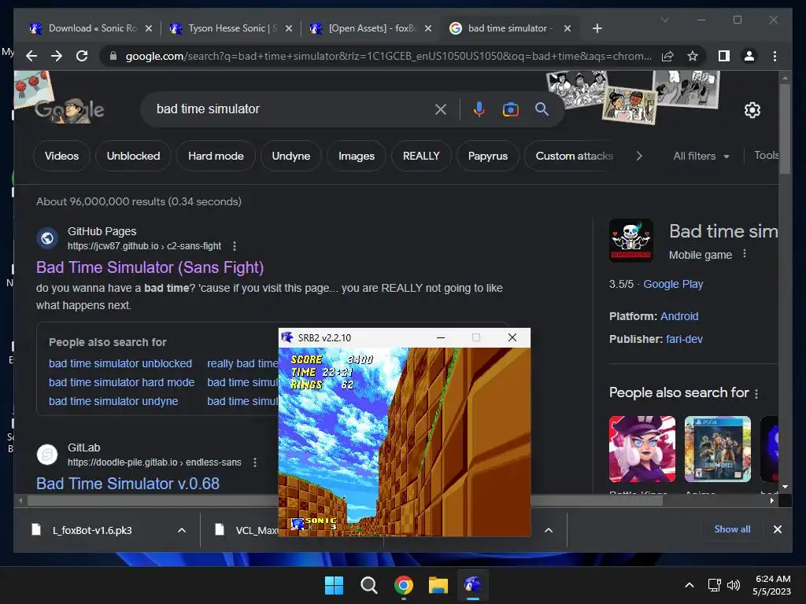The height and width of the screenshot is (604, 806).
Task: Click SRB2 Sonic icon in the taskbar
Action: (x=473, y=585)
